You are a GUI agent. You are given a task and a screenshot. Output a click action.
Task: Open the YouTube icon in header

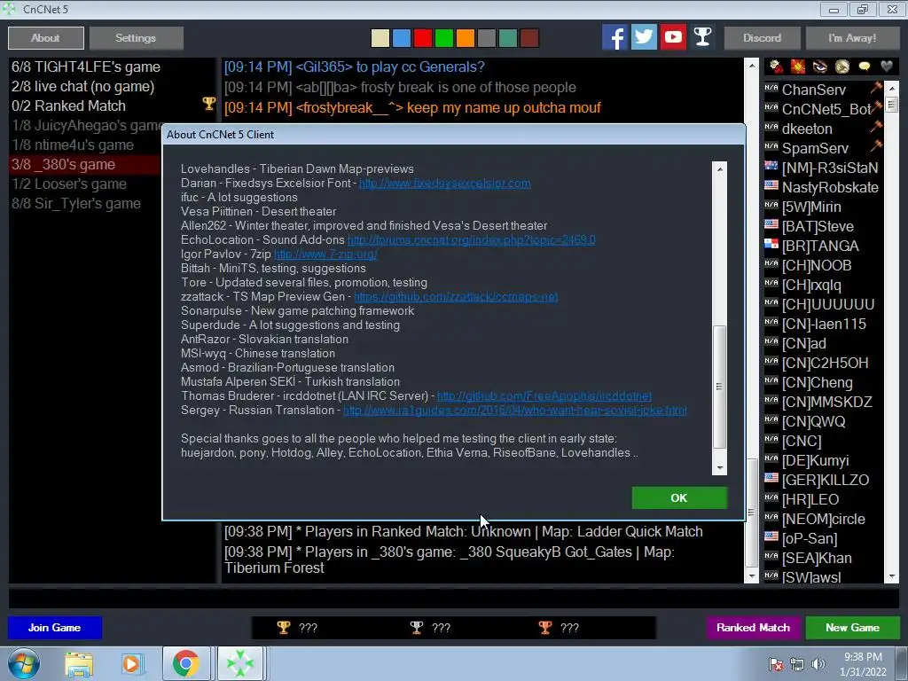pyautogui.click(x=673, y=37)
